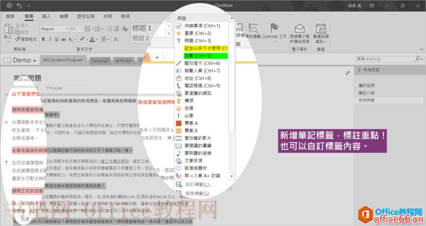
Task: Switch to the 校閱 ribbon tab
Action: coord(108,16)
